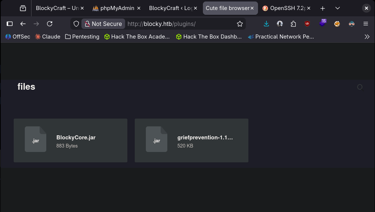Image resolution: width=375 pixels, height=212 pixels.
Task: Switch to the OpenSSH 7.2p tab
Action: pyautogui.click(x=285, y=8)
